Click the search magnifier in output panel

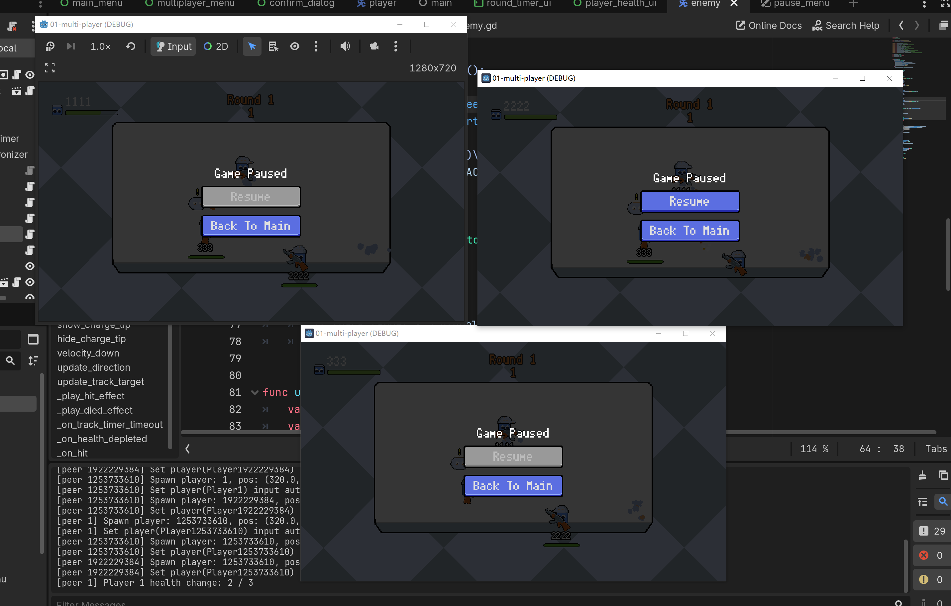[943, 501]
